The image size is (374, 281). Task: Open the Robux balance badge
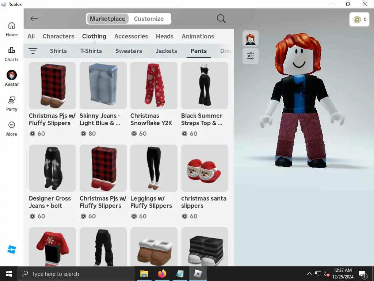click(x=359, y=19)
